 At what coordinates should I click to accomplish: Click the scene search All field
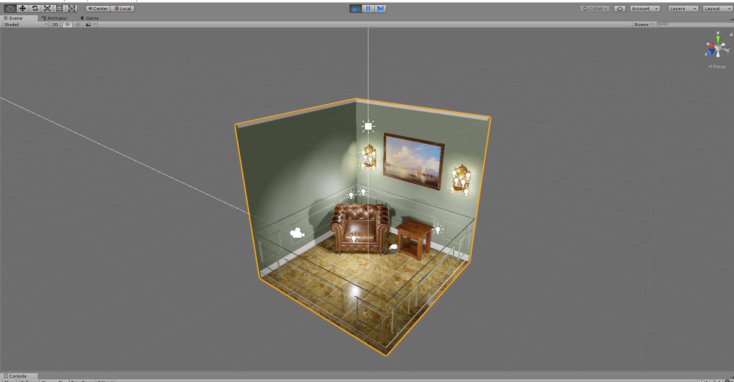point(694,24)
